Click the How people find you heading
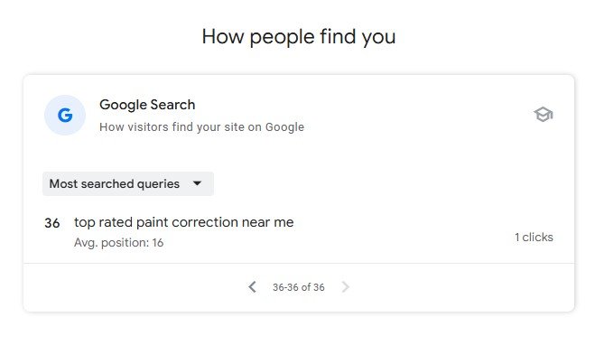 [x=299, y=37]
